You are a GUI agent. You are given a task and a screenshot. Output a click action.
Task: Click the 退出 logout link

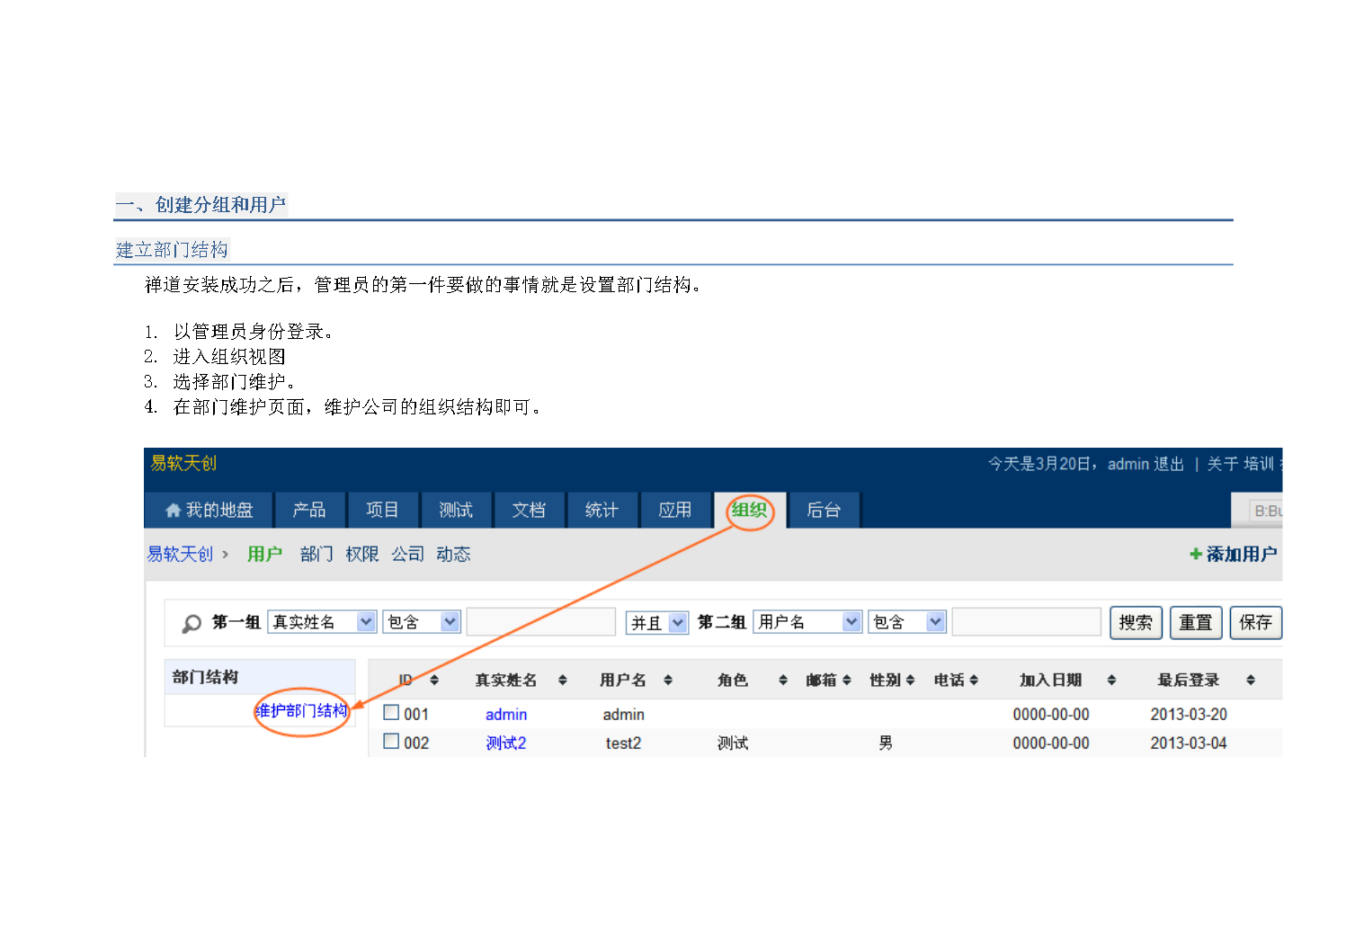point(1169,464)
